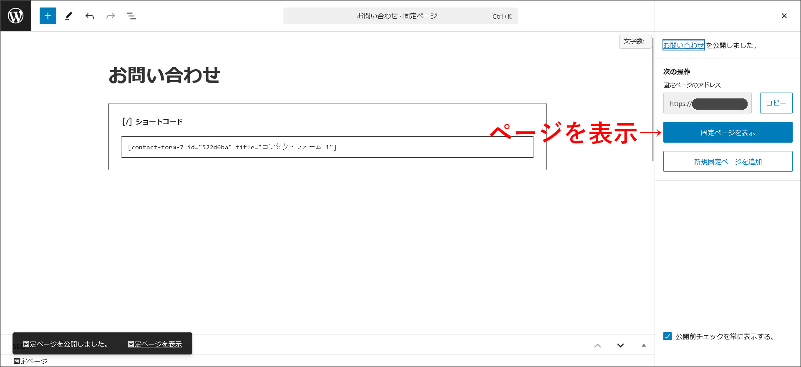Open the document overview list icon
Image resolution: width=801 pixels, height=367 pixels.
click(131, 16)
